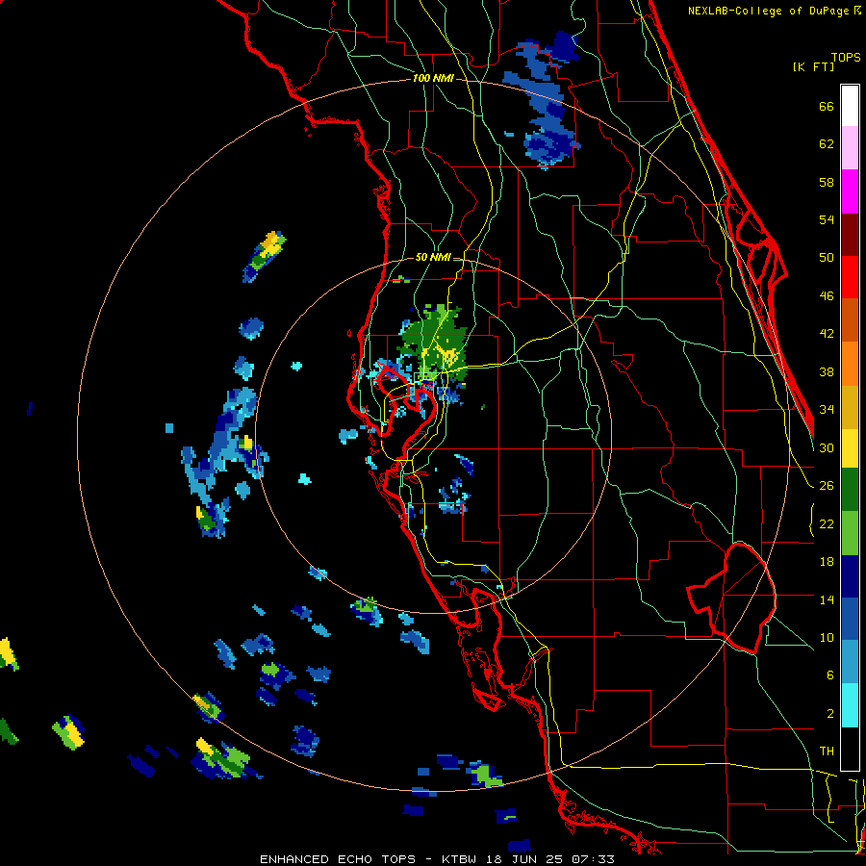The width and height of the screenshot is (866, 866).
Task: Click the legend value 26
Action: point(827,486)
